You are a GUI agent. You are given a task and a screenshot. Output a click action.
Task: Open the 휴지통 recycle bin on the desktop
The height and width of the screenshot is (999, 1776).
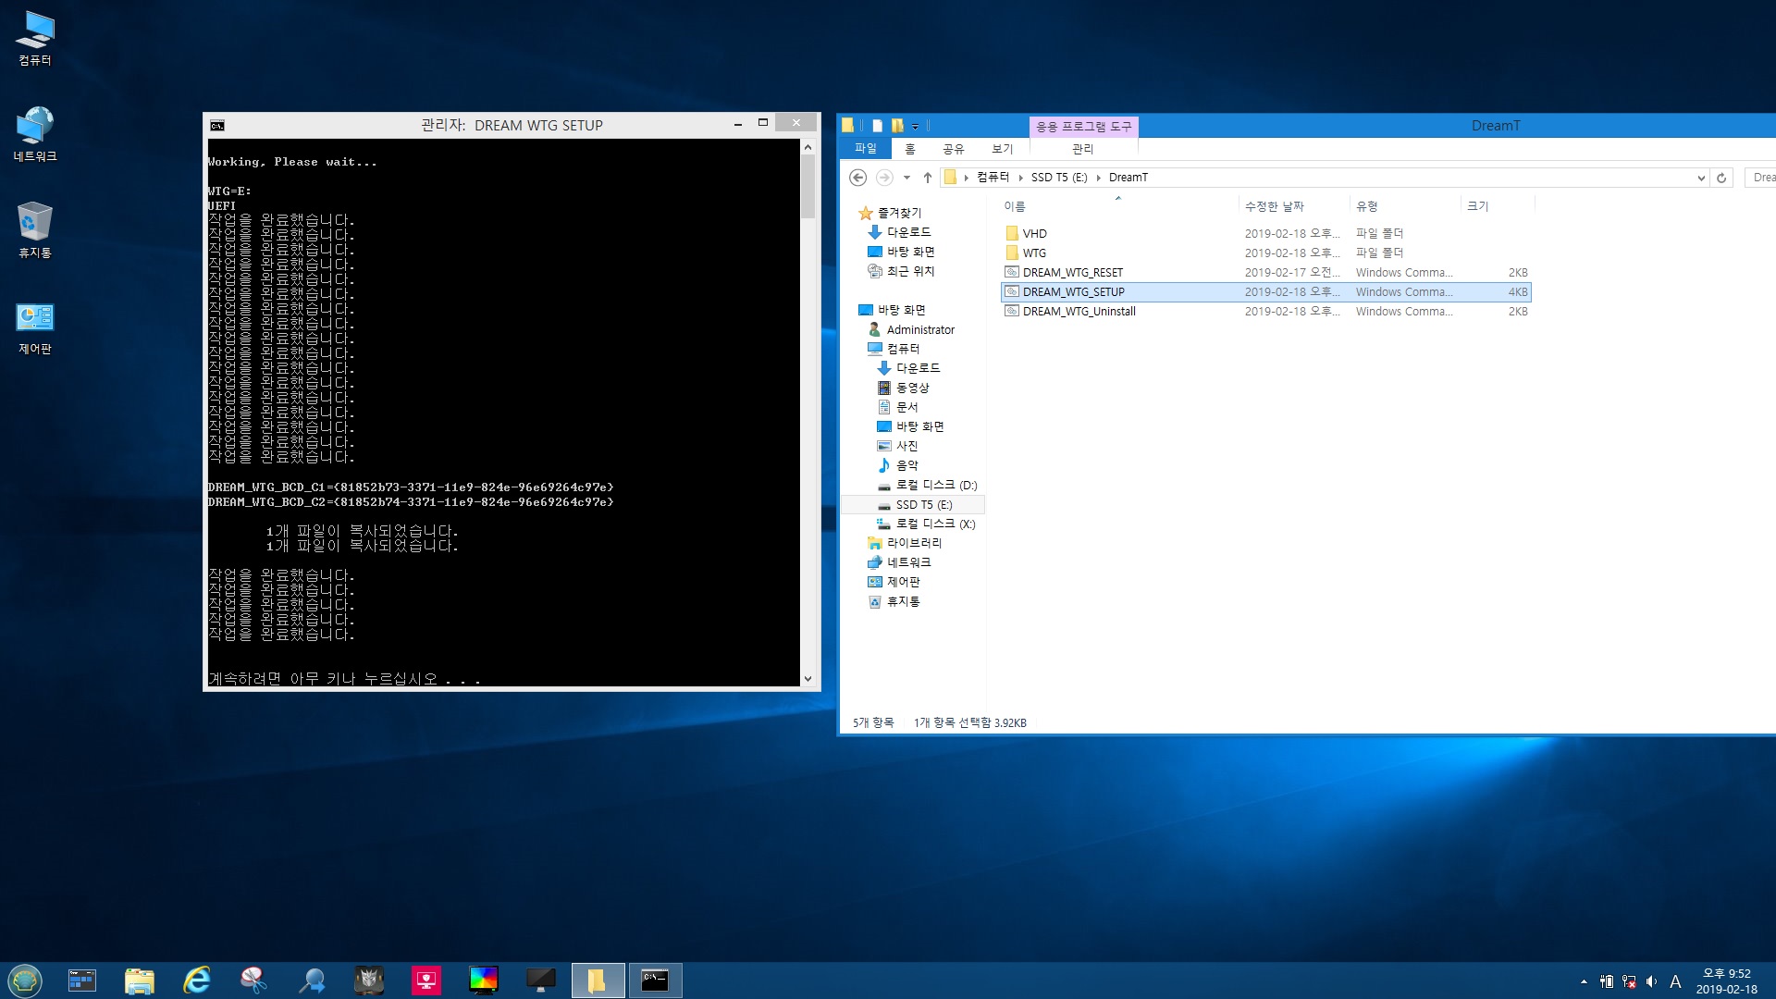pyautogui.click(x=35, y=231)
